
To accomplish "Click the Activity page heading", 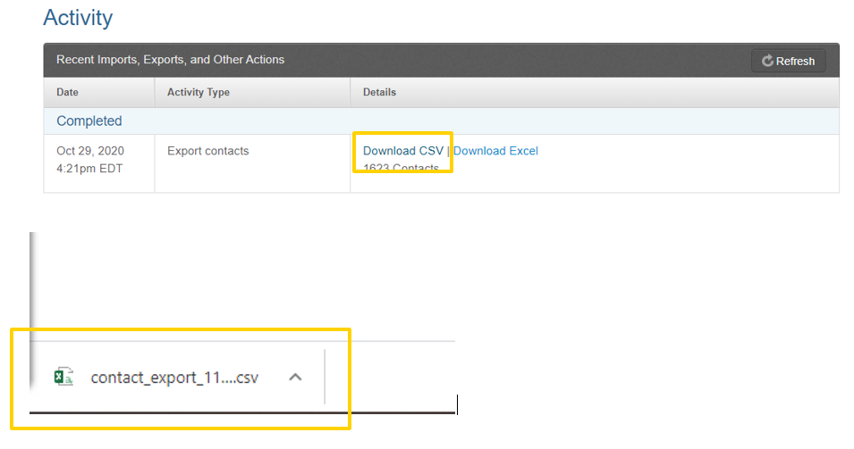I will coord(78,18).
